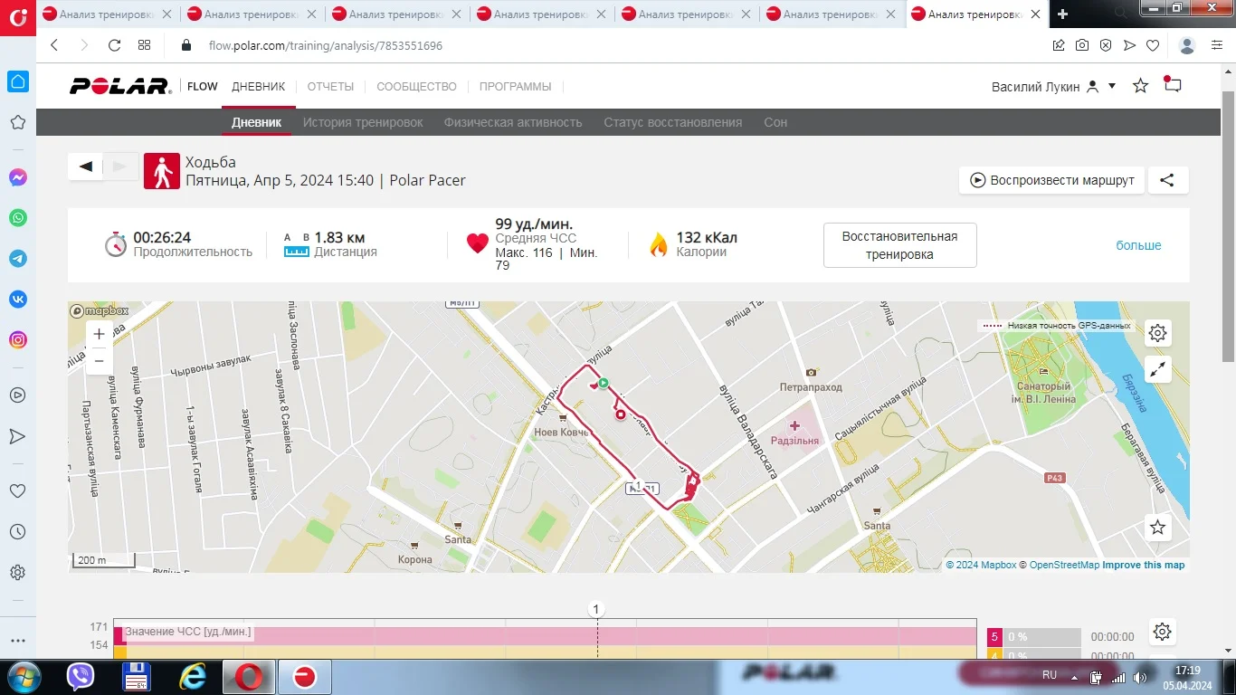Screen dimensions: 1236x695
Task: Open Polar notifications icon with red dot
Action: 1173,85
